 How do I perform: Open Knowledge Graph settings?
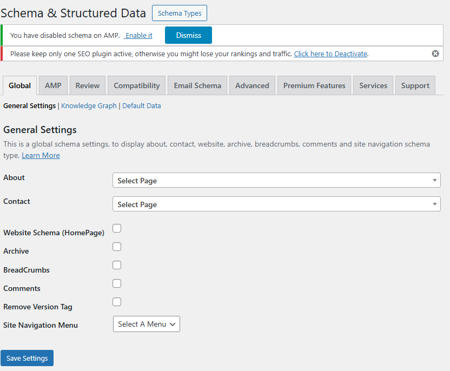[x=88, y=105]
